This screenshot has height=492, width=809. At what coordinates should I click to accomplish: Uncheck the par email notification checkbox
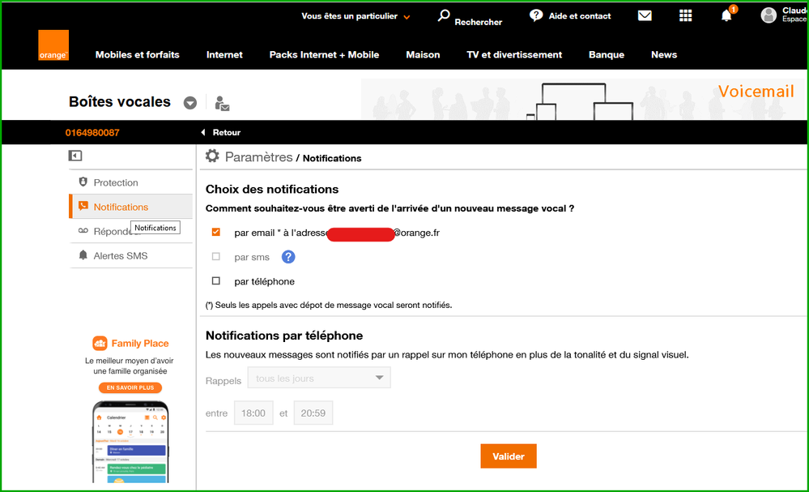click(x=216, y=233)
